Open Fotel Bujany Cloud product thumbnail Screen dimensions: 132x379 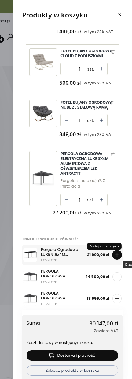coord(43,62)
